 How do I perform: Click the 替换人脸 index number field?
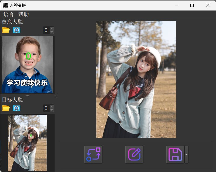pos(46,30)
